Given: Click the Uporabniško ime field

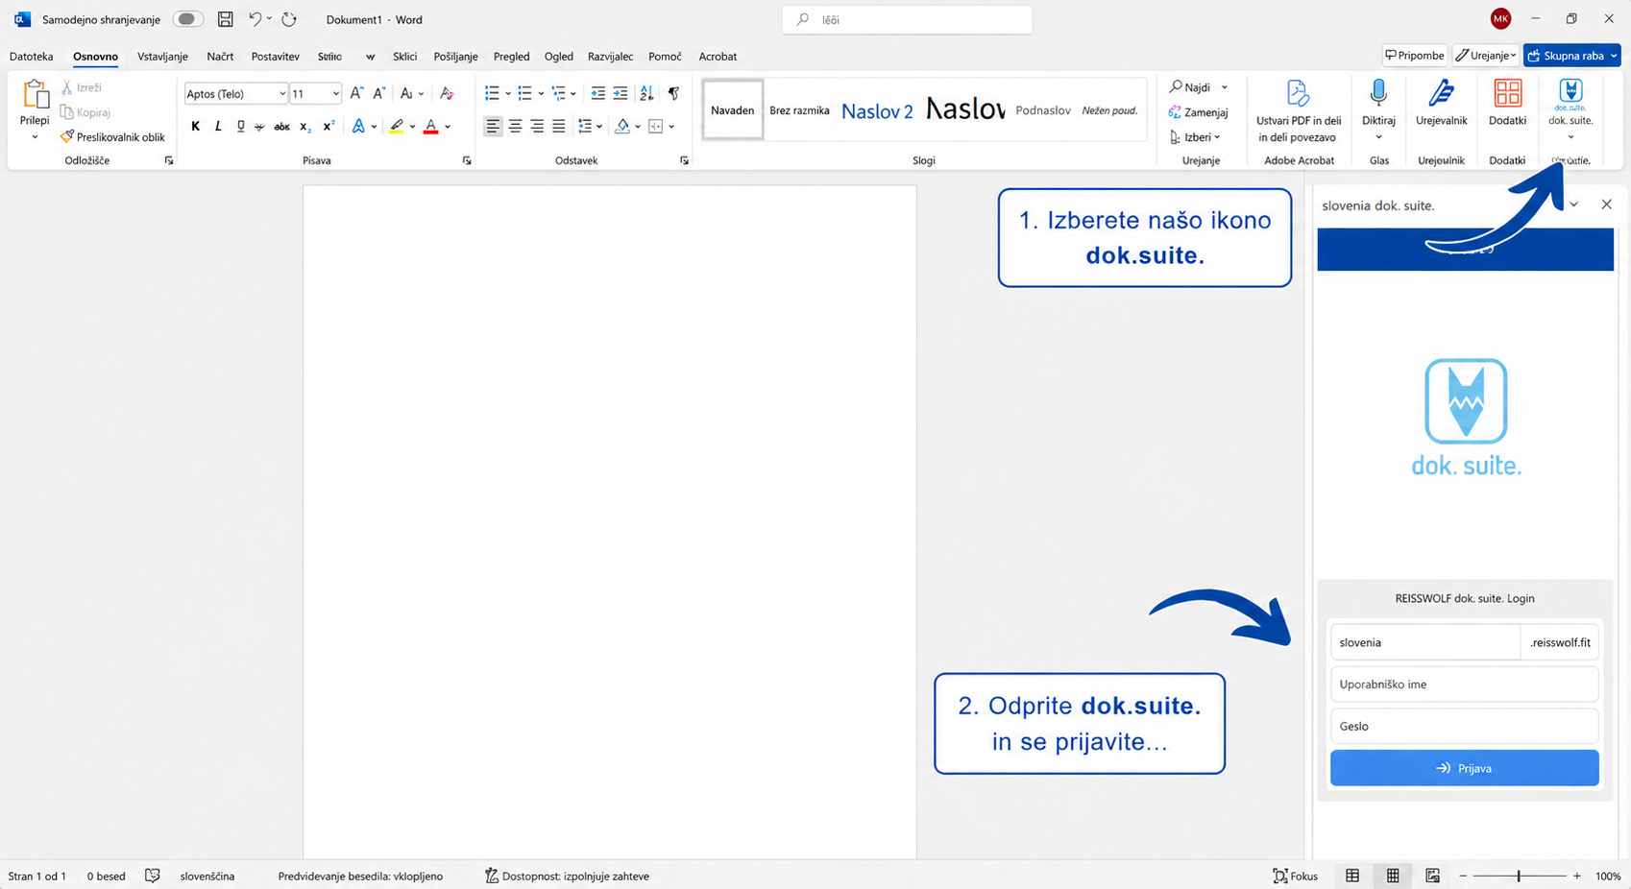Looking at the screenshot, I should (x=1464, y=685).
